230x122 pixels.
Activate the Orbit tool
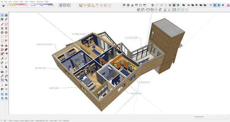pyautogui.click(x=2, y=72)
